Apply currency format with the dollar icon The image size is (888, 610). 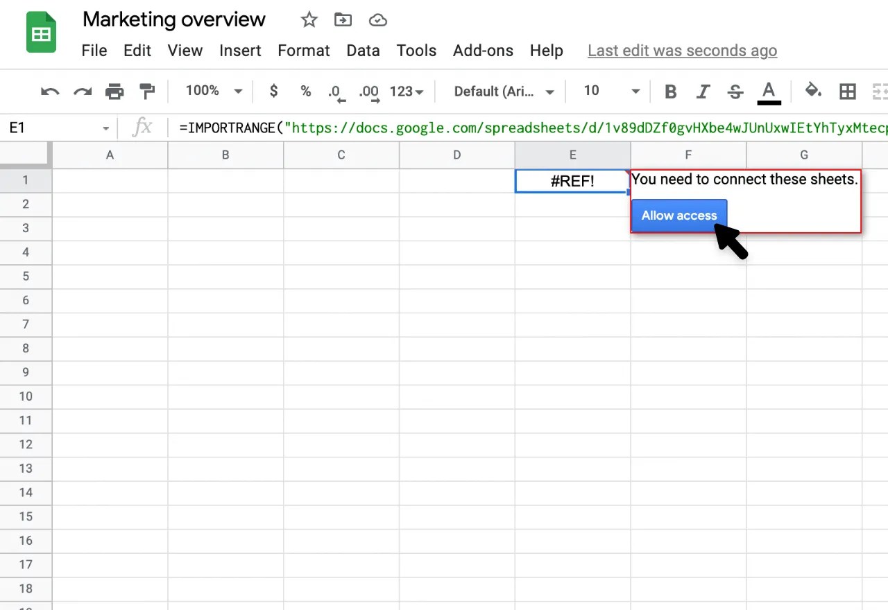pyautogui.click(x=273, y=91)
